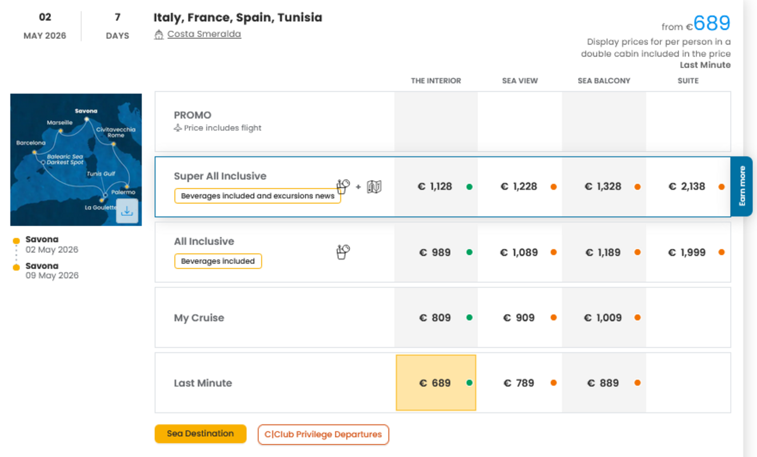The height and width of the screenshot is (457, 757).
Task: Select My Cruise sea view € 909
Action: (519, 318)
